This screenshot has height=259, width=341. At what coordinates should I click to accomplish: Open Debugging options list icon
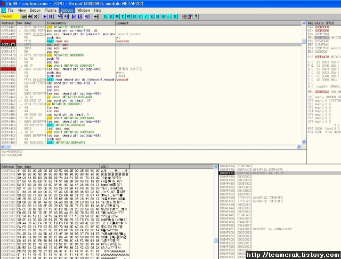[184, 17]
